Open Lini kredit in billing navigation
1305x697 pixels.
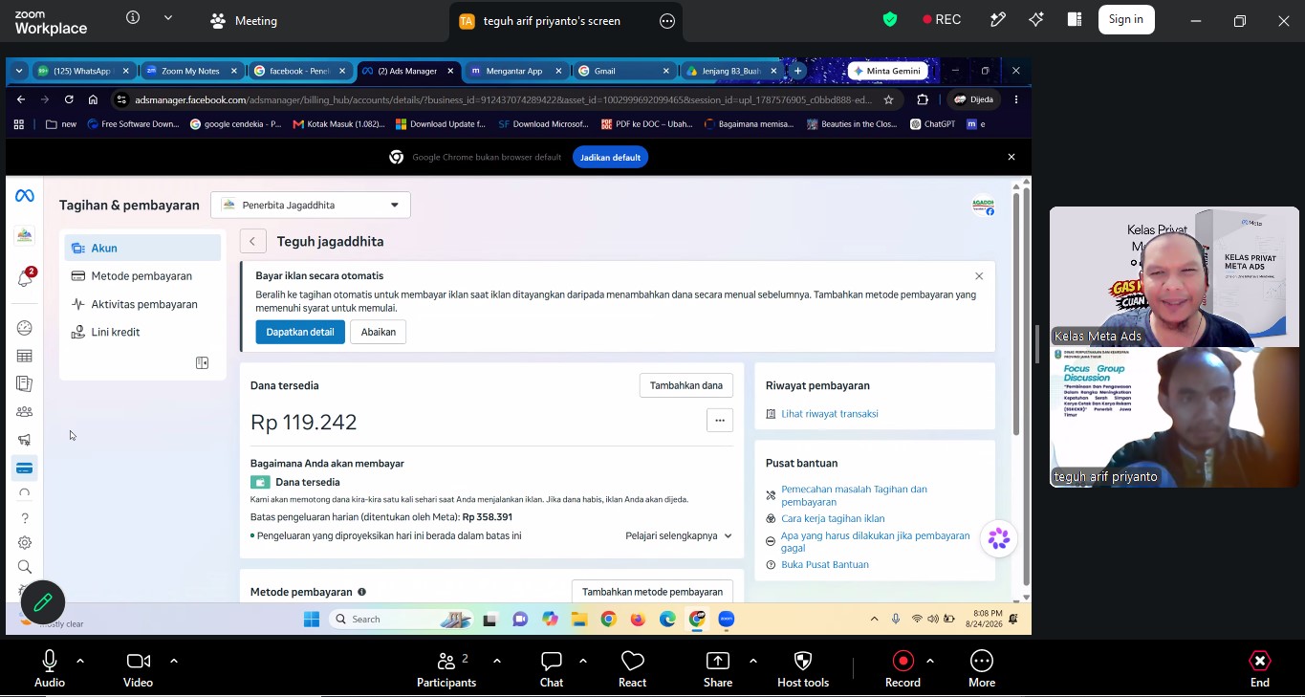142,332
